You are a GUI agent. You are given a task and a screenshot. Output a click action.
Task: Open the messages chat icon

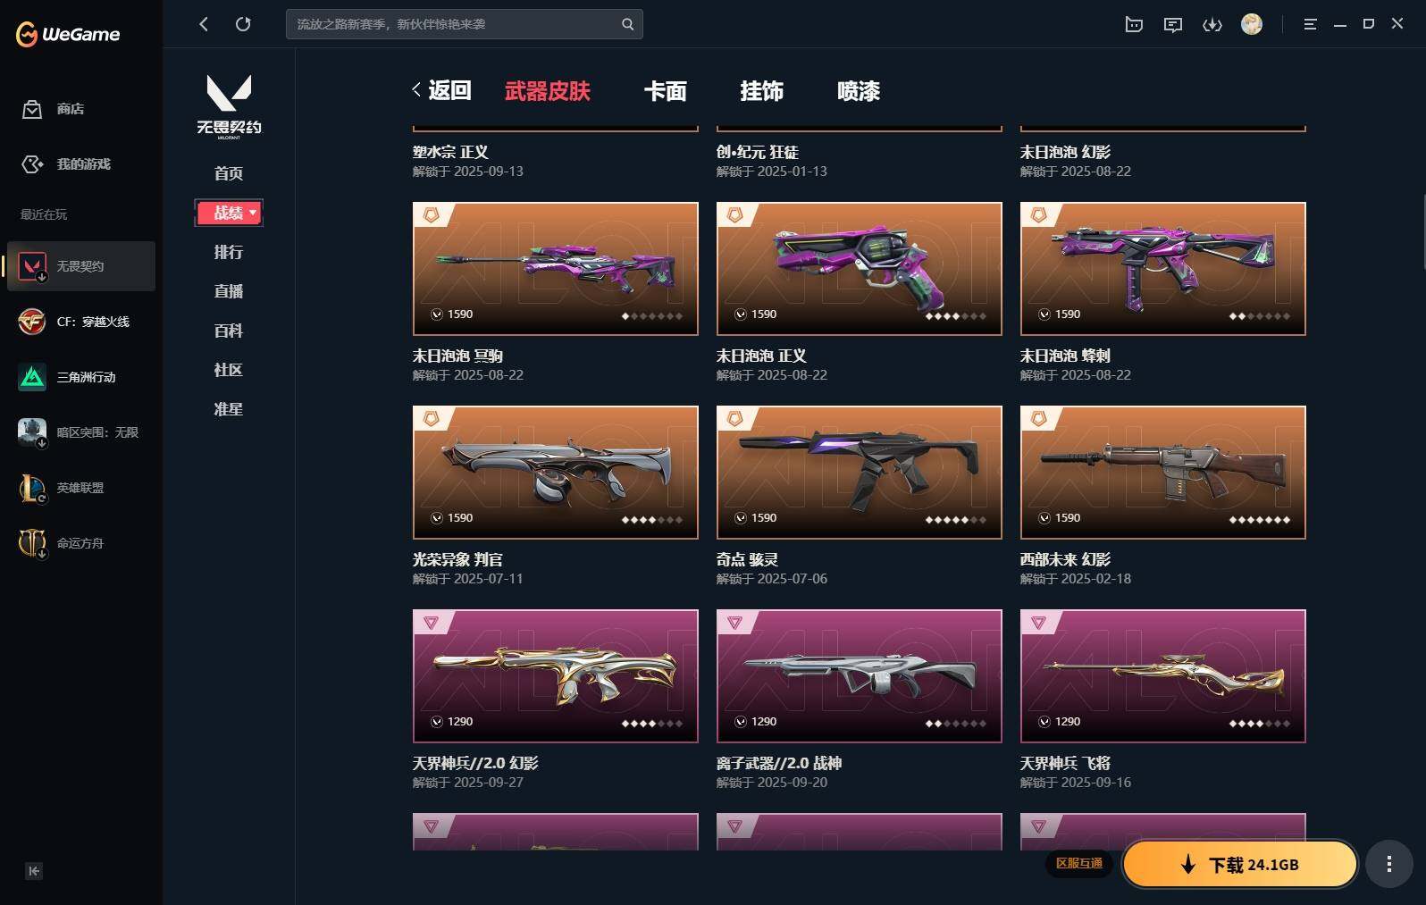[x=1173, y=24]
